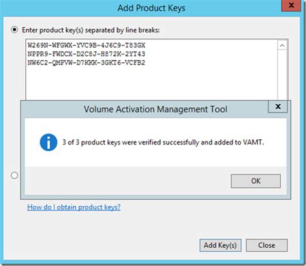
Task: Select the 'Enter product key(s)' radio button
Action: tap(14, 30)
